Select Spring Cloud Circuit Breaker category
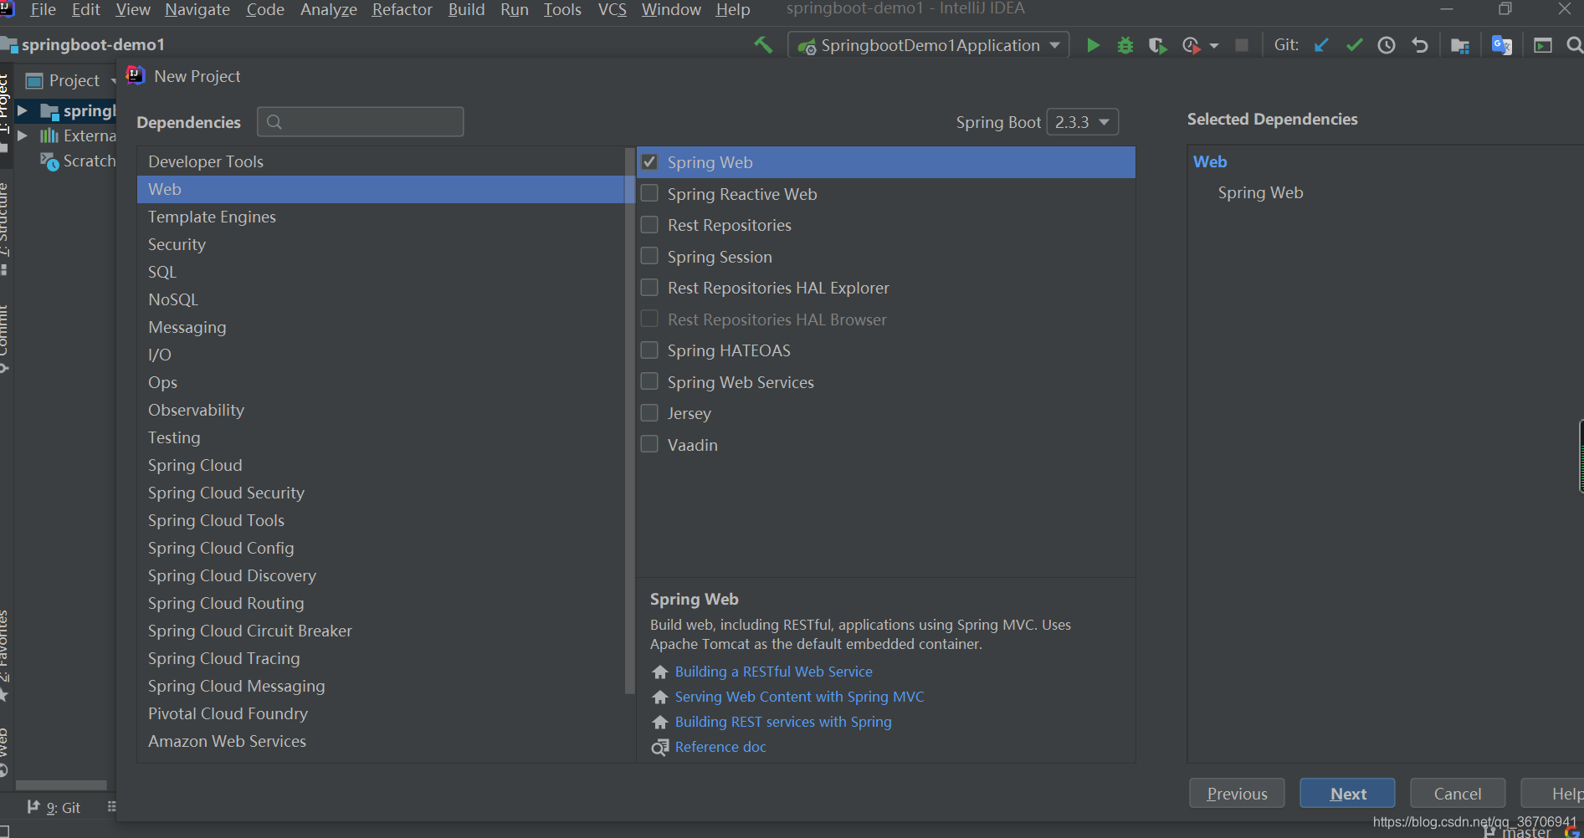 (x=381, y=631)
